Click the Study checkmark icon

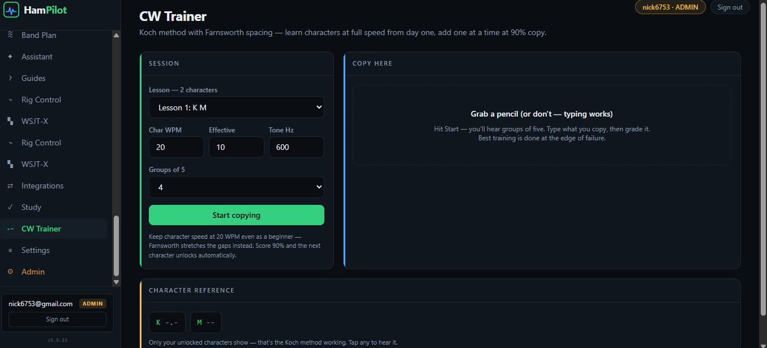[10, 207]
